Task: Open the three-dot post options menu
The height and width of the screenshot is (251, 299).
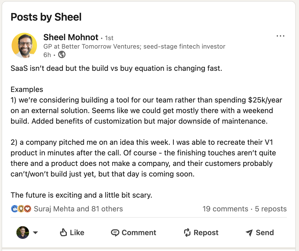Action: point(280,36)
